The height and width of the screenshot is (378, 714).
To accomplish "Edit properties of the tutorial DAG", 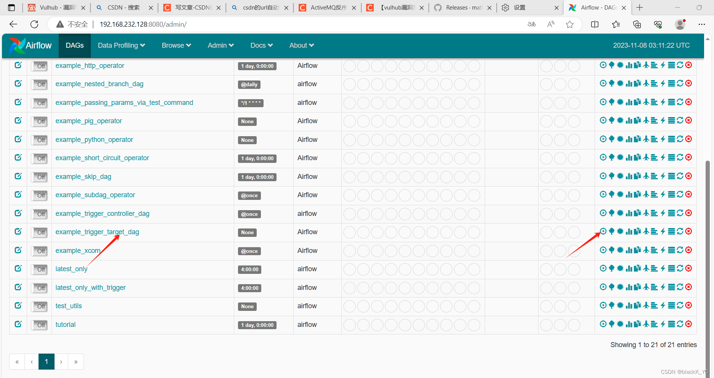I will point(18,324).
